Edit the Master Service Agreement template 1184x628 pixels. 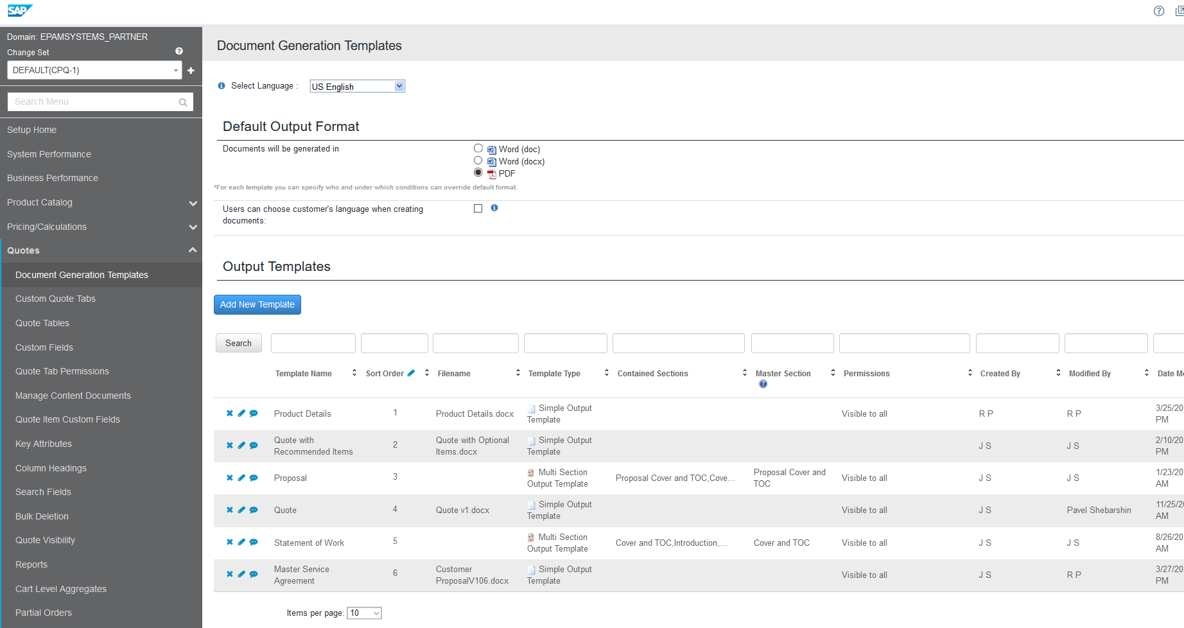point(241,574)
